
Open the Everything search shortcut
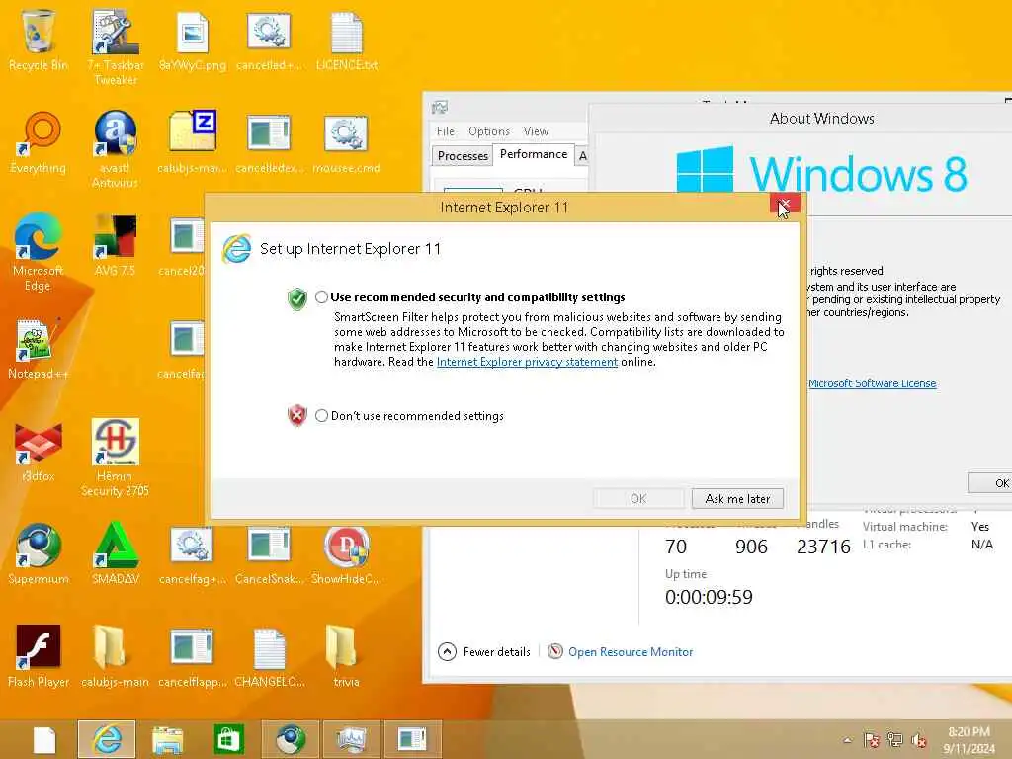coord(39,143)
